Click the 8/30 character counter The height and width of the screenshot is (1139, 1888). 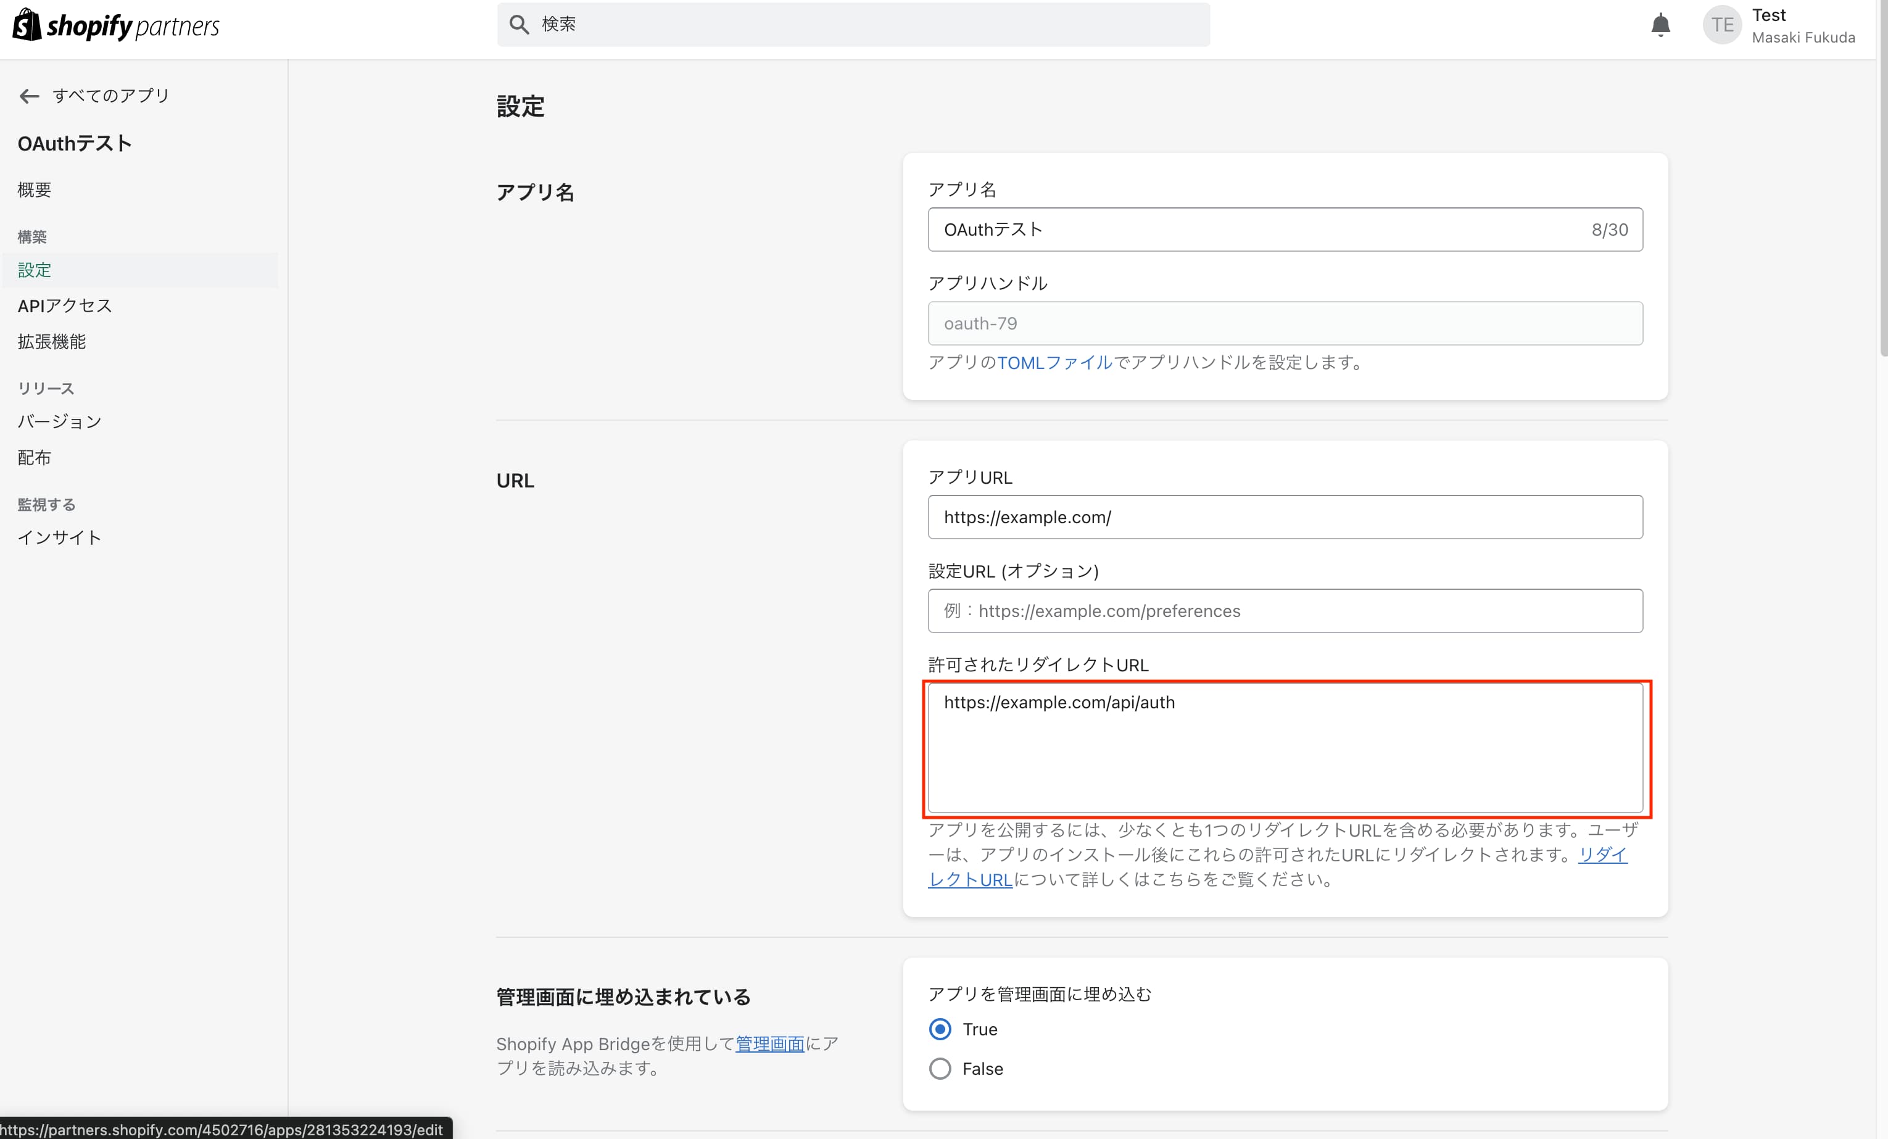pos(1610,229)
